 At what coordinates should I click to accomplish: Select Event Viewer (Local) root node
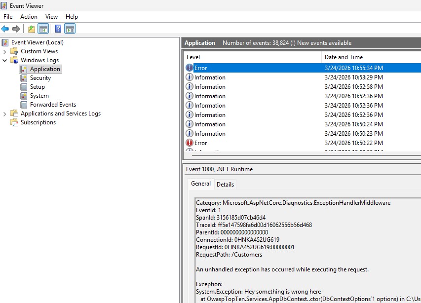coord(38,42)
